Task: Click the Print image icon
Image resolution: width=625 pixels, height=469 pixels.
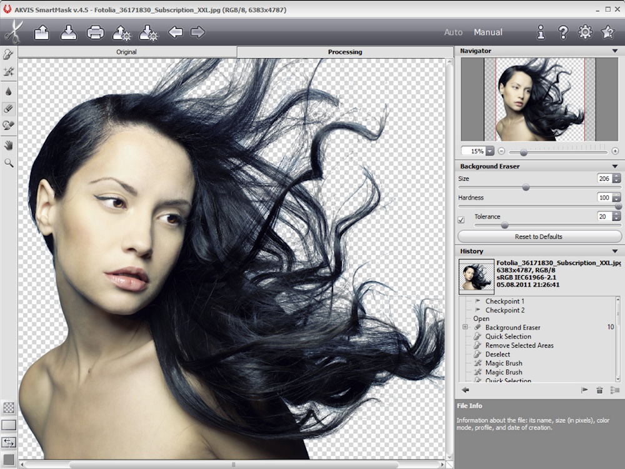Action: click(95, 32)
